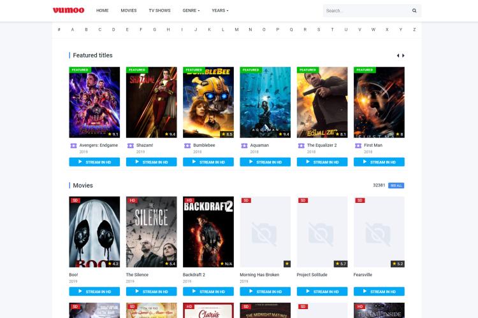The image size is (478, 318).
Task: Open The Equalizer 2 poster
Action: pos(322,102)
